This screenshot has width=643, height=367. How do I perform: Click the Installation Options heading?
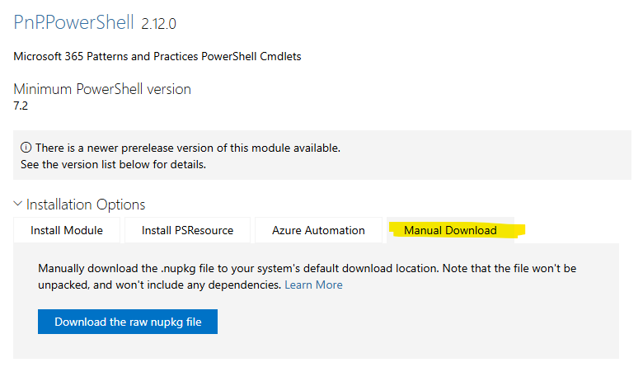86,205
